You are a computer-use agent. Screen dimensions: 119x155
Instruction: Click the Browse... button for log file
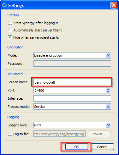click(x=99, y=134)
